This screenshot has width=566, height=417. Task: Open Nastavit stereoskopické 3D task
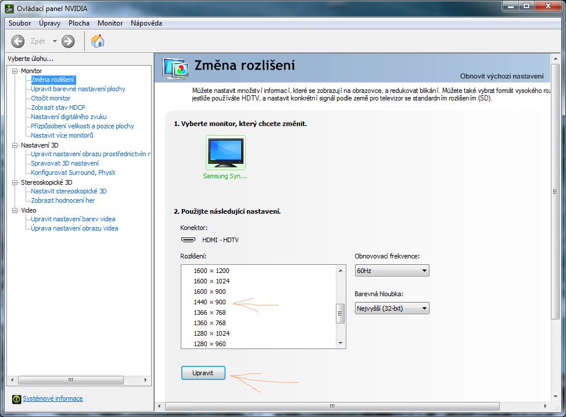click(x=69, y=191)
